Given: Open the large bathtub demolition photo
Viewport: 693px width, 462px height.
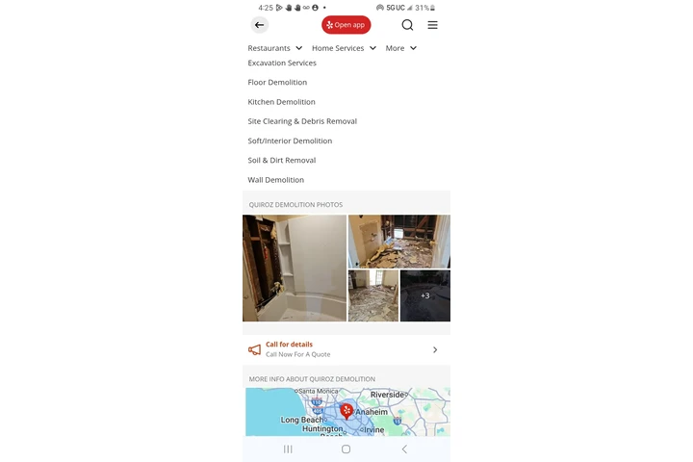Looking at the screenshot, I should click(x=295, y=268).
